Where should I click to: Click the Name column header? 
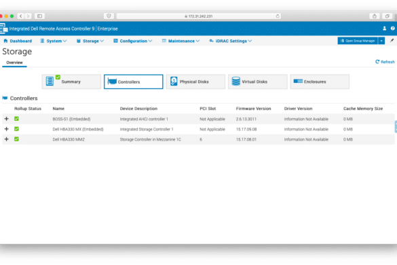coord(58,109)
